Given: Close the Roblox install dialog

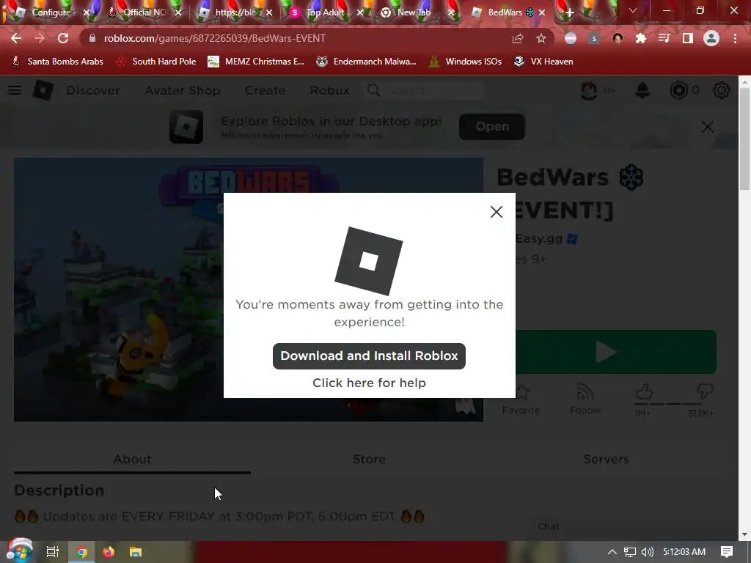Looking at the screenshot, I should coord(497,212).
